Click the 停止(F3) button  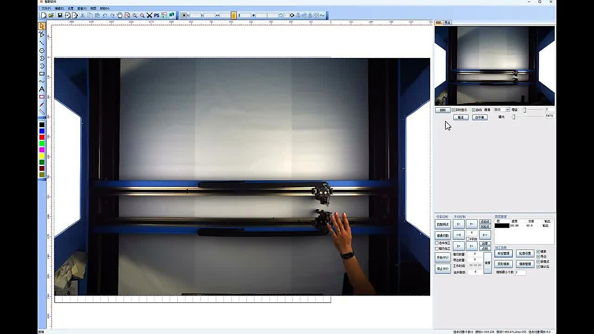pos(443,269)
